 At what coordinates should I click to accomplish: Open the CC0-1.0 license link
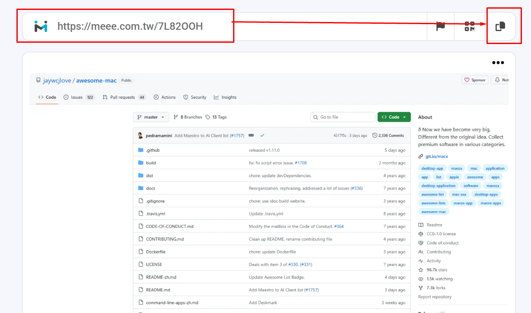click(441, 234)
